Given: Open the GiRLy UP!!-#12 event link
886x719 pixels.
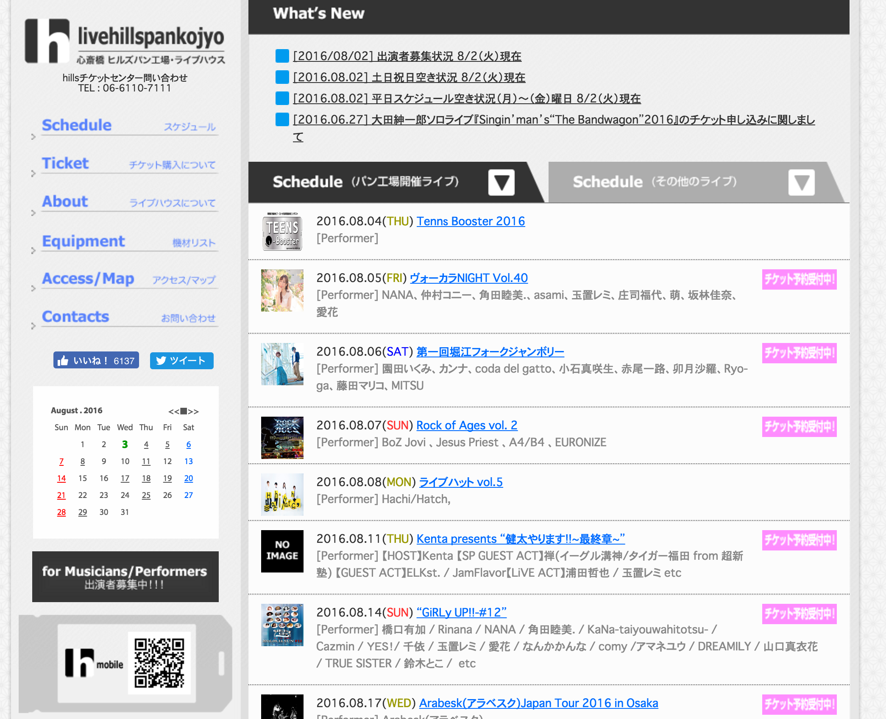Looking at the screenshot, I should (461, 612).
